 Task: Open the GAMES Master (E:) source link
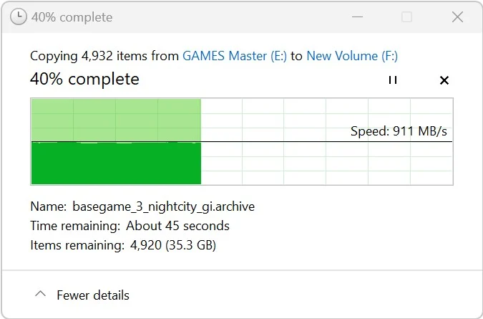pyautogui.click(x=235, y=56)
